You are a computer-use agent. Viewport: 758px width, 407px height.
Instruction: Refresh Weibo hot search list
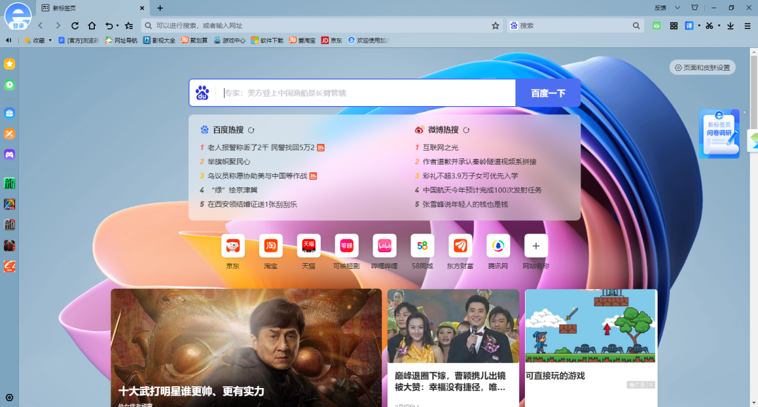tap(466, 129)
